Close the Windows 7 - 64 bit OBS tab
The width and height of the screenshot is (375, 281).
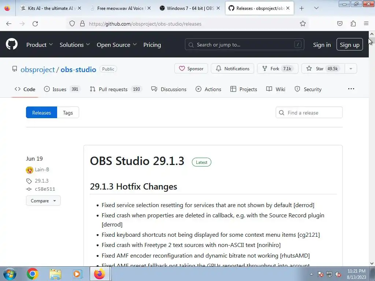coord(218,8)
